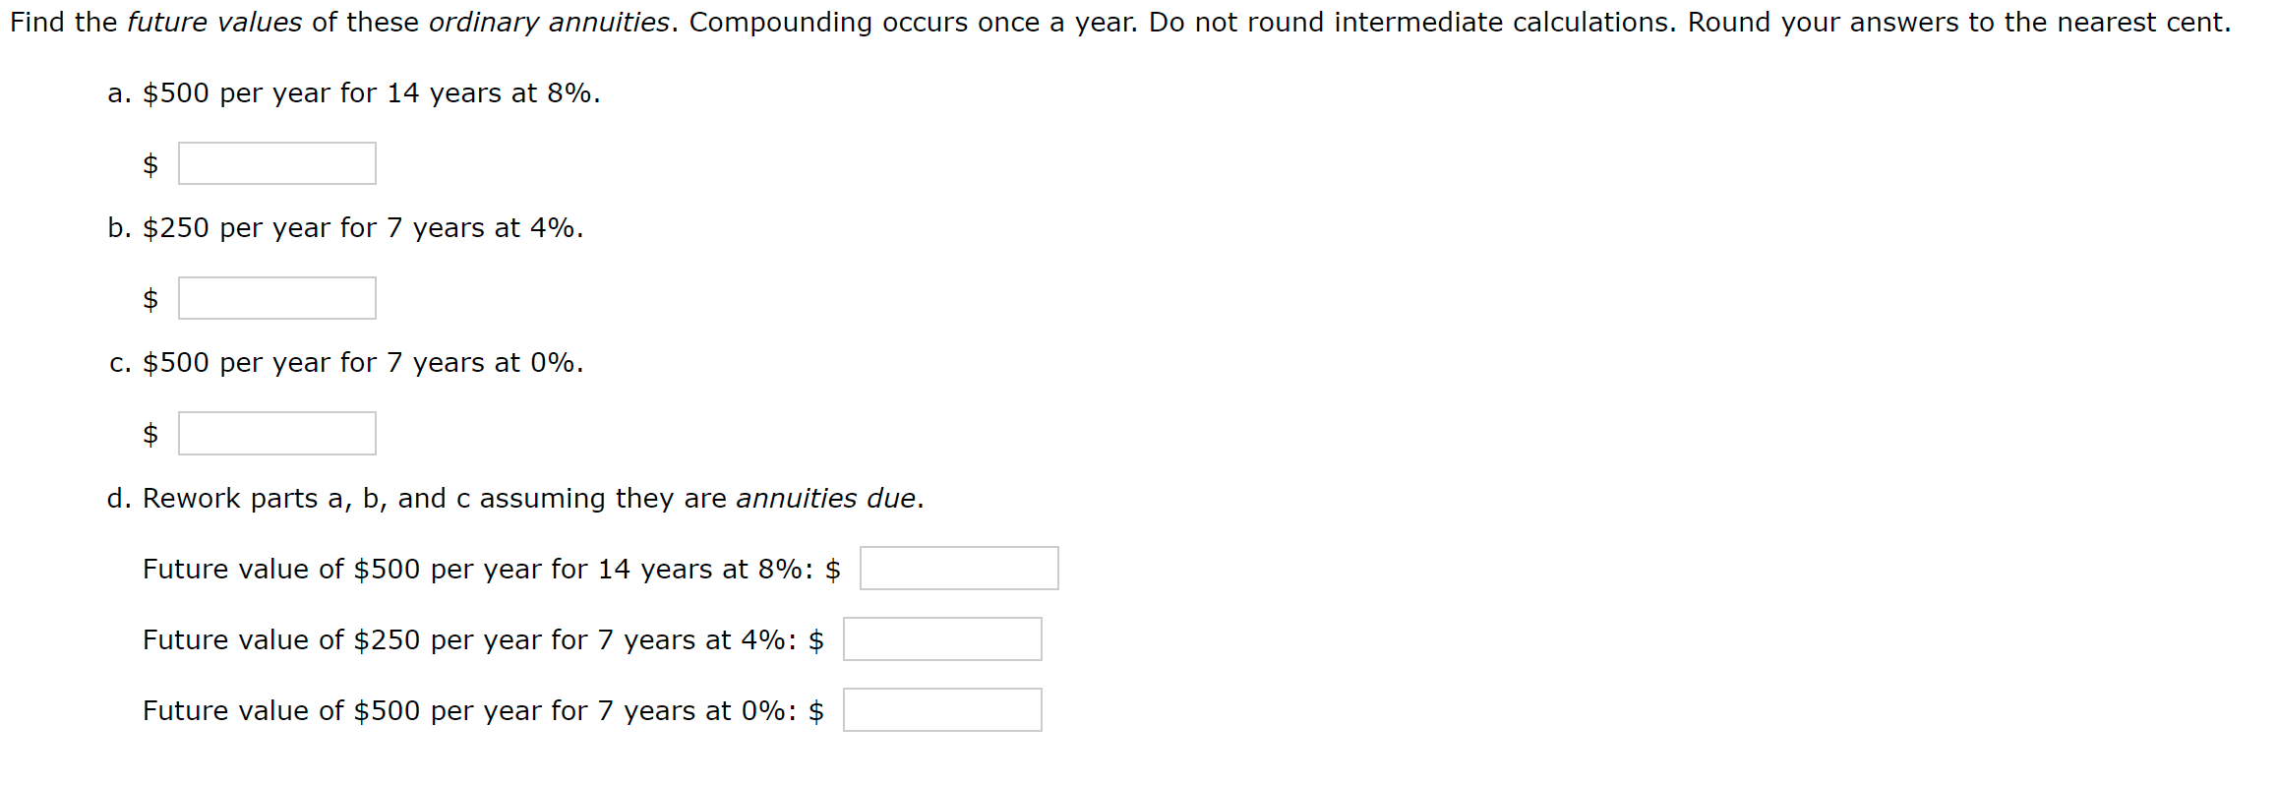
Task: Focus annuity due field for 14 years at 8%
Action: tap(959, 569)
